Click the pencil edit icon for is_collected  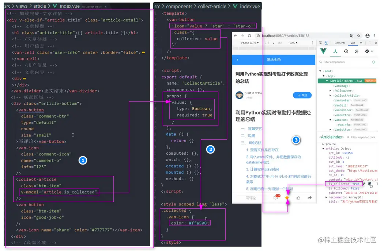[x=364, y=184]
